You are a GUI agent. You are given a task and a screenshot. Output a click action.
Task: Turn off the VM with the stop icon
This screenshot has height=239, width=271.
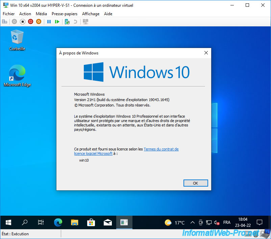[22, 22]
